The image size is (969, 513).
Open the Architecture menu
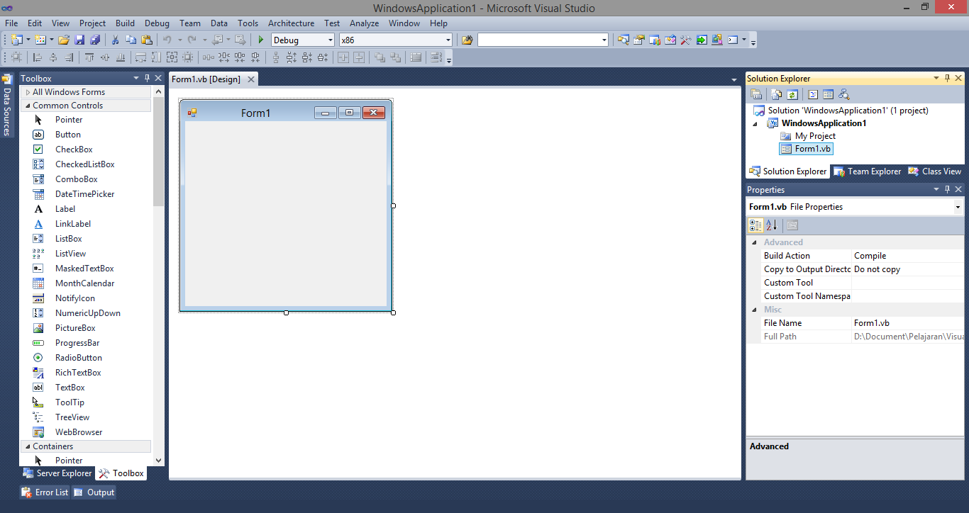(291, 23)
